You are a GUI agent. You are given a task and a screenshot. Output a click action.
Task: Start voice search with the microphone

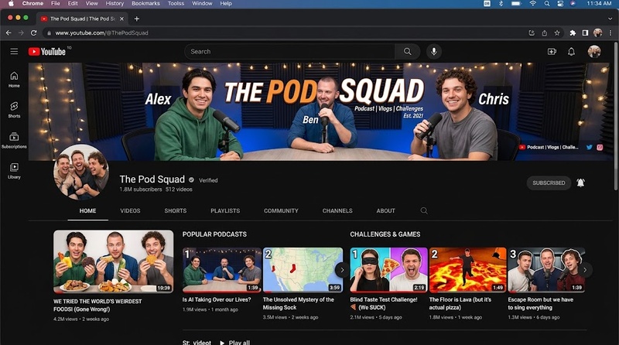(x=434, y=51)
